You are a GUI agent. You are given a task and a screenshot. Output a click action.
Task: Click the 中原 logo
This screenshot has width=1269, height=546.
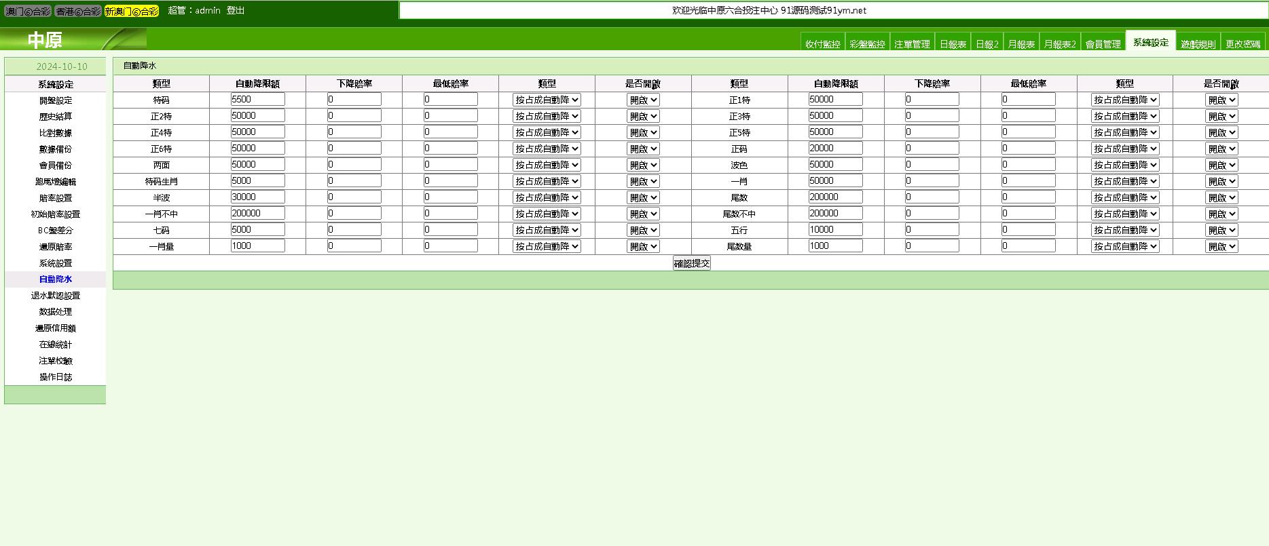click(x=45, y=40)
